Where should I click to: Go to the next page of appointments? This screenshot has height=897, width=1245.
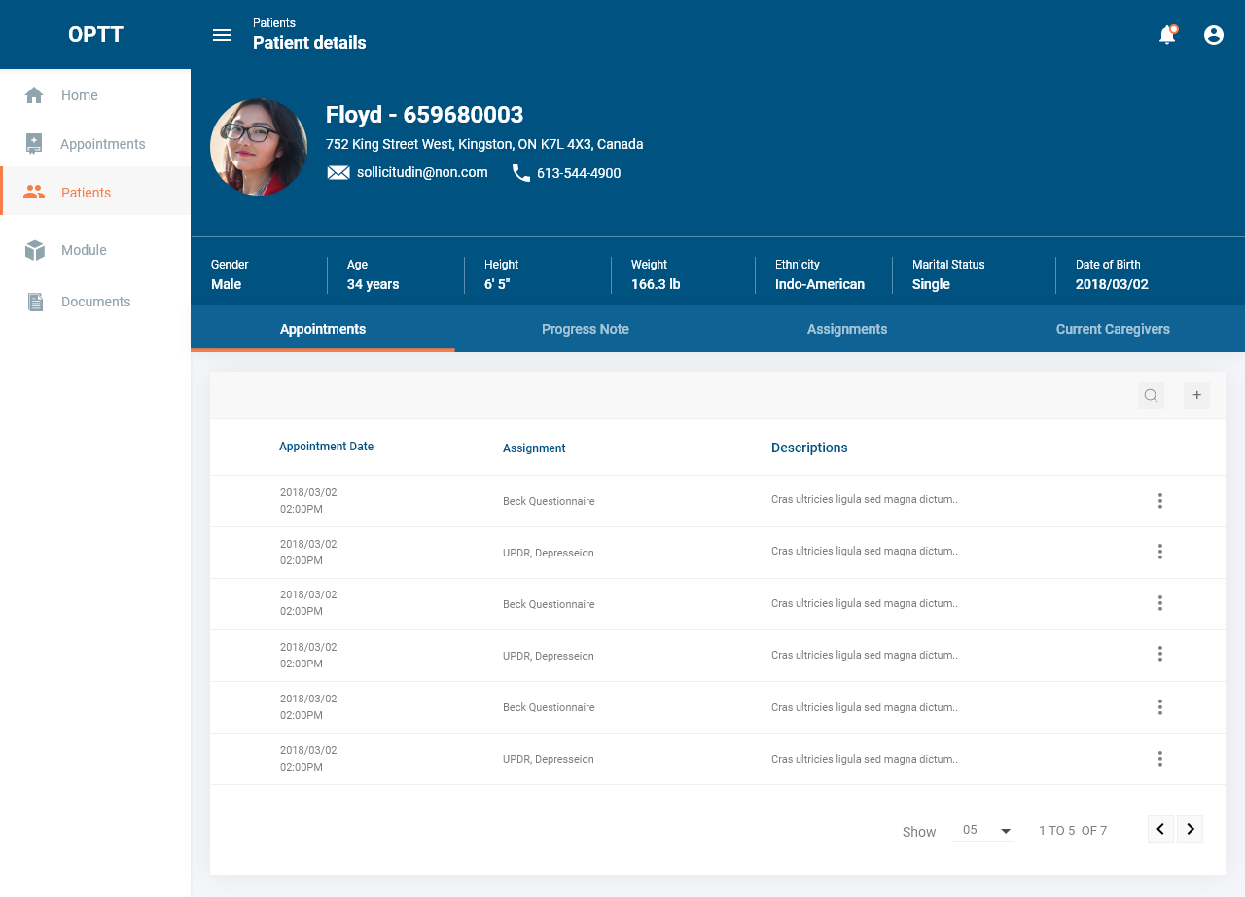click(x=1190, y=829)
